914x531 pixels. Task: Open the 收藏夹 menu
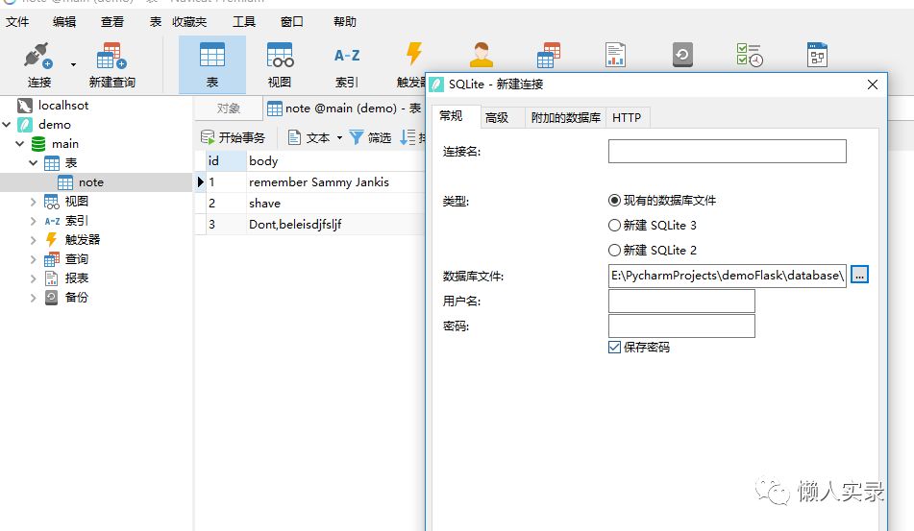coord(189,21)
